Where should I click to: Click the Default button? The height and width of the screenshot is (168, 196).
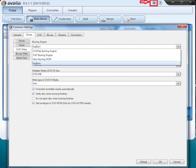click(144, 162)
